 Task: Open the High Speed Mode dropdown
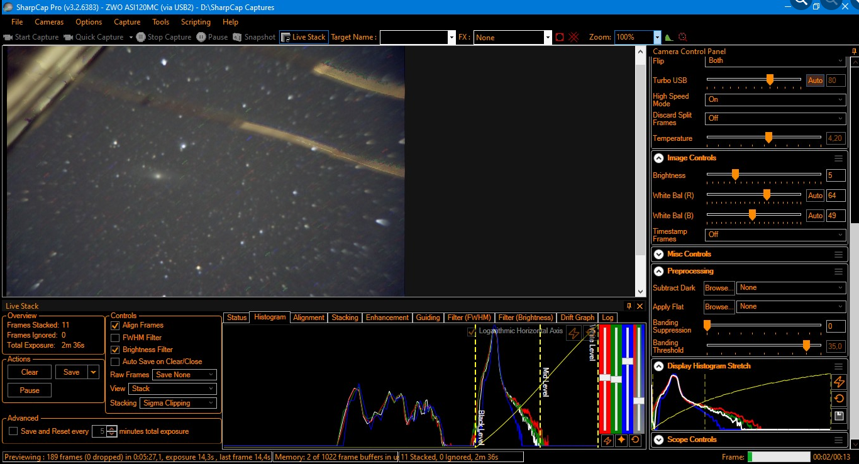point(775,99)
